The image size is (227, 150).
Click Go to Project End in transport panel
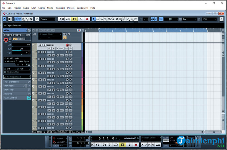click(x=110, y=145)
